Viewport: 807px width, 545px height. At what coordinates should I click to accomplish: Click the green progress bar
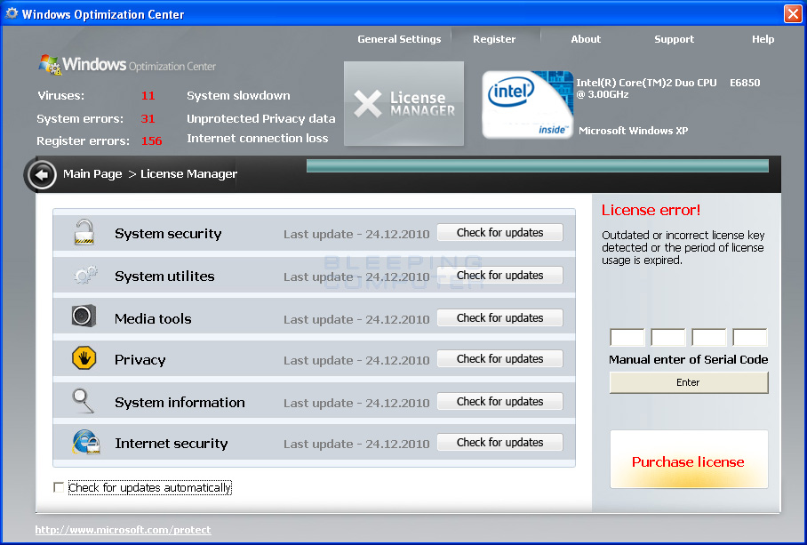(x=537, y=164)
